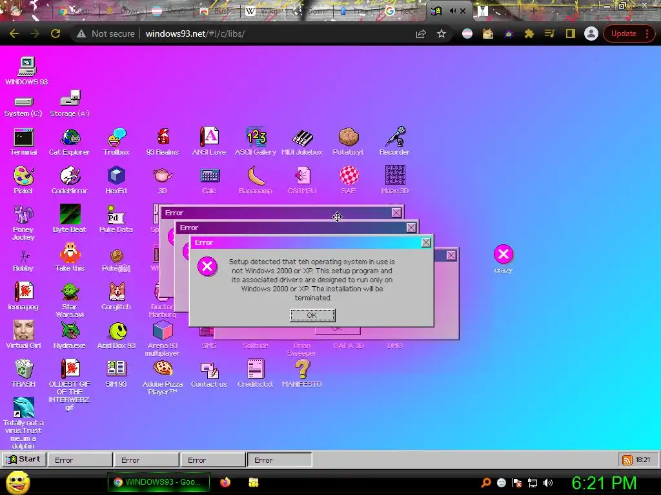Open browser extensions puzzle icon

tap(529, 34)
